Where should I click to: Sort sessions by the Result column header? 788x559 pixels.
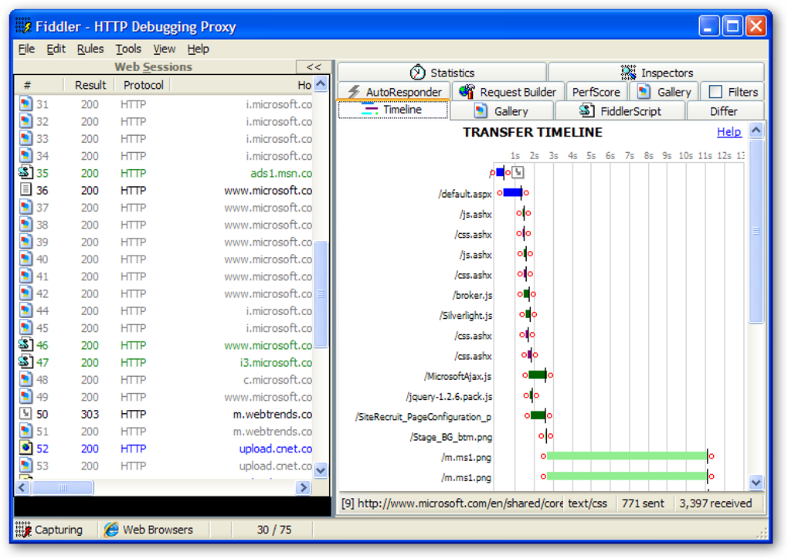coord(89,85)
